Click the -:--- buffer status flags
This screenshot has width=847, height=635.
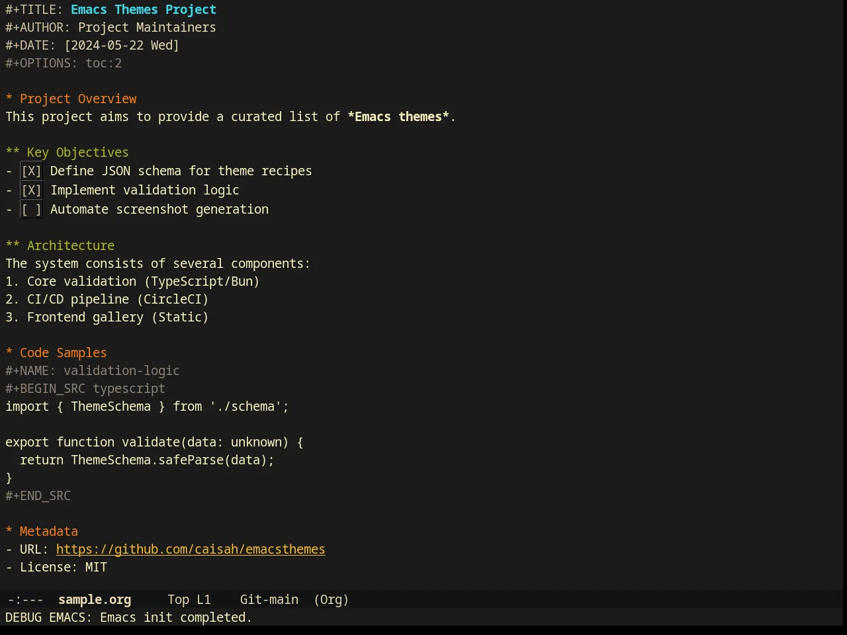click(25, 599)
